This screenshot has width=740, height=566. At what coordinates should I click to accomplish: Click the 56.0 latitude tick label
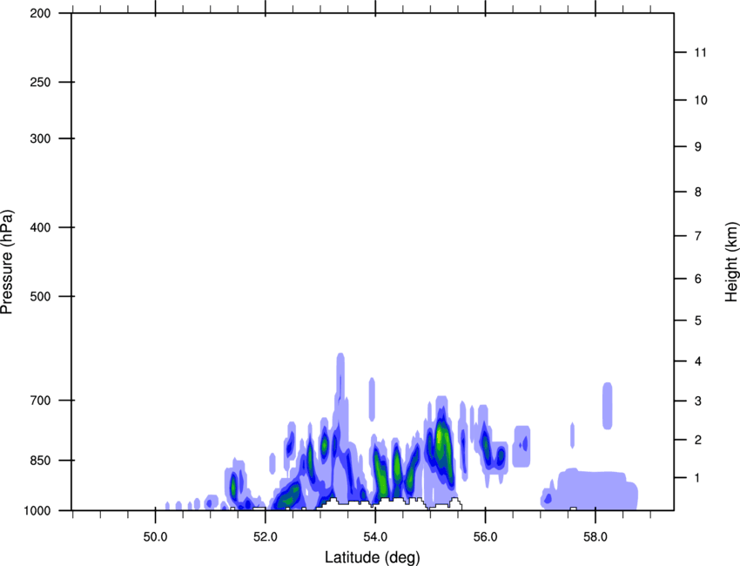click(485, 536)
